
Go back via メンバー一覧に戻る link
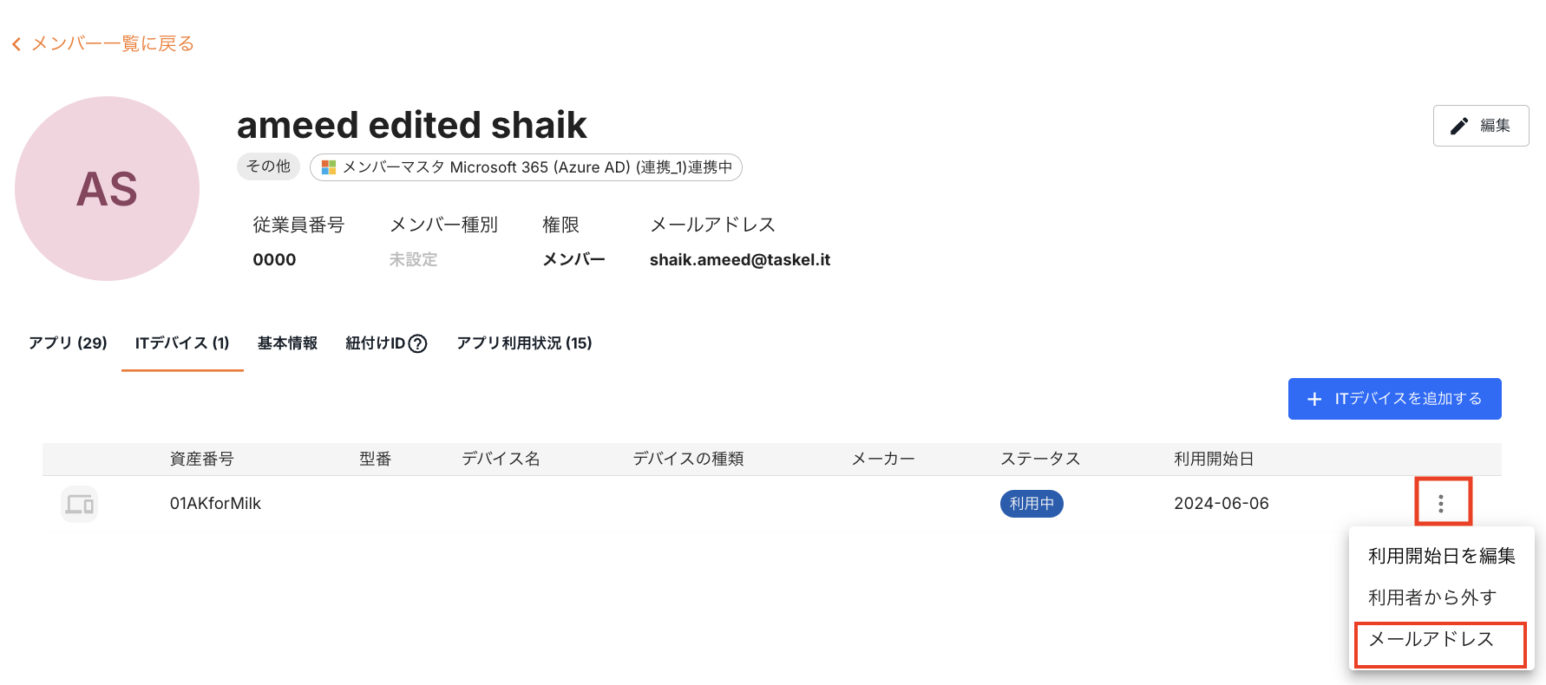[x=113, y=44]
